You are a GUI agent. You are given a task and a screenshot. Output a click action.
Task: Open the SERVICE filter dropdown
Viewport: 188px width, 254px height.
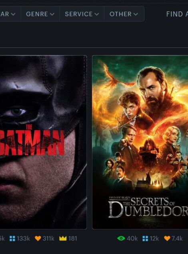coord(82,14)
